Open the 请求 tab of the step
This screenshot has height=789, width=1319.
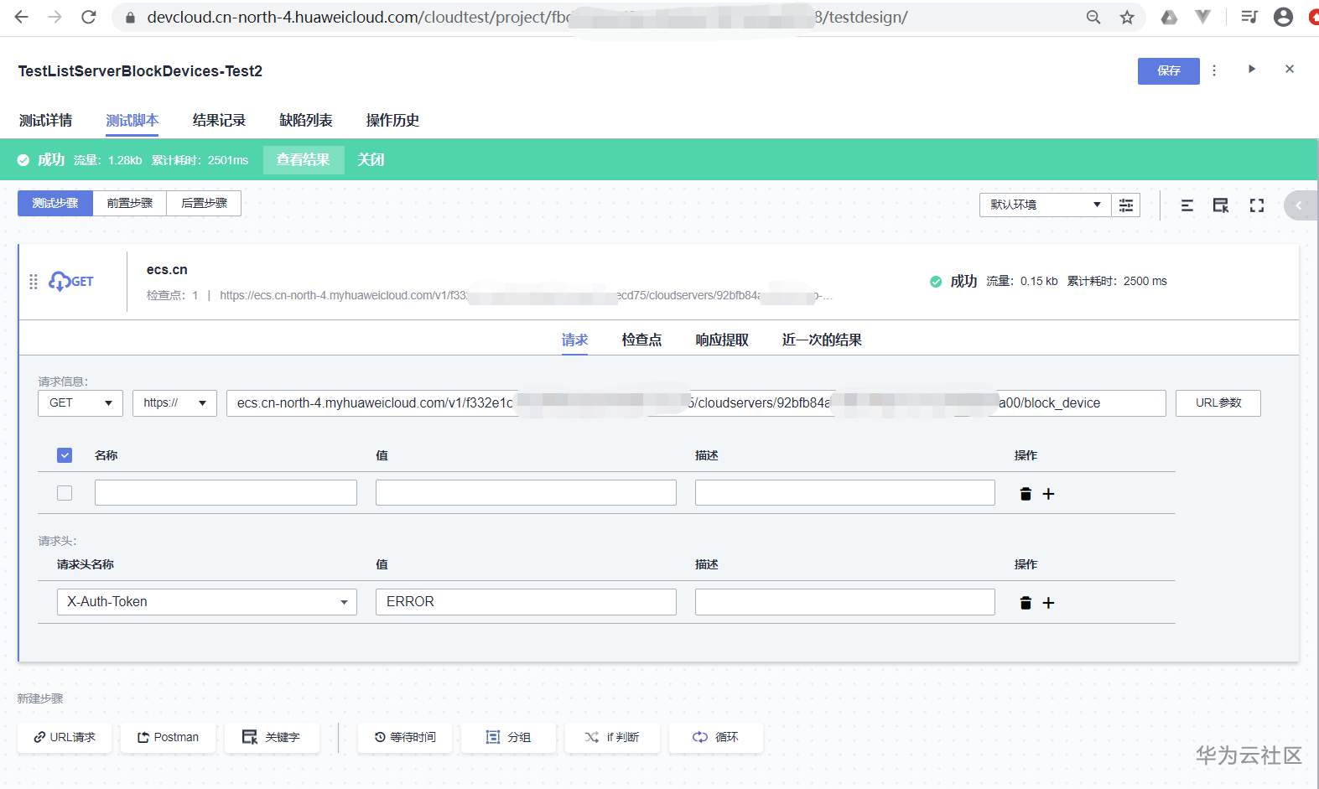574,340
